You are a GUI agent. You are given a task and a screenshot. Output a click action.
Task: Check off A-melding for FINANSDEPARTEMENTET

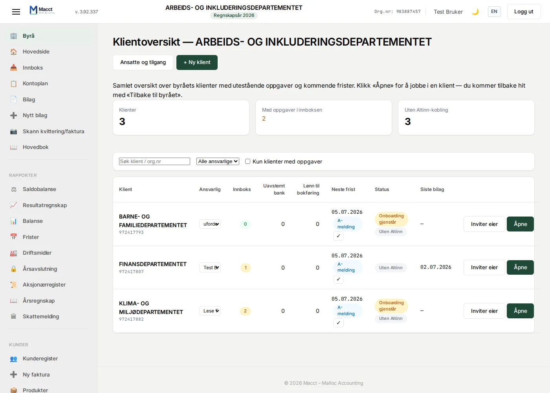[338, 279]
